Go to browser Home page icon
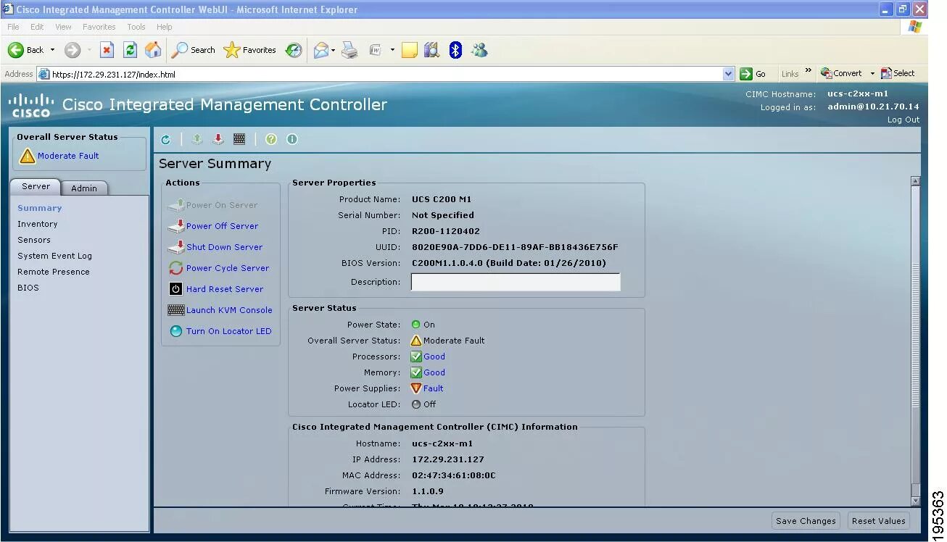This screenshot has width=947, height=542. 153,50
